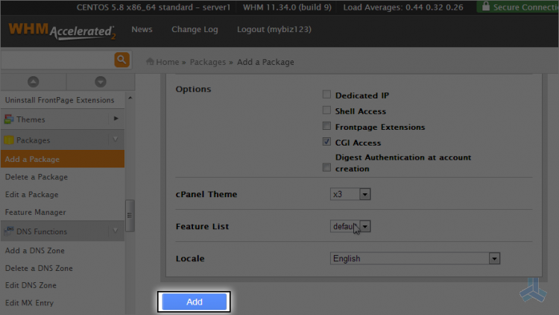Open the Edit MX Entry link

click(29, 303)
